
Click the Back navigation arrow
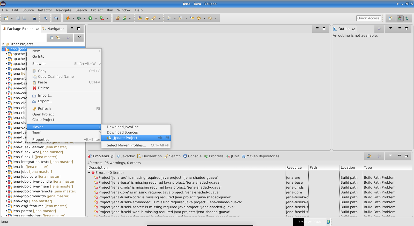pyautogui.click(x=199, y=18)
